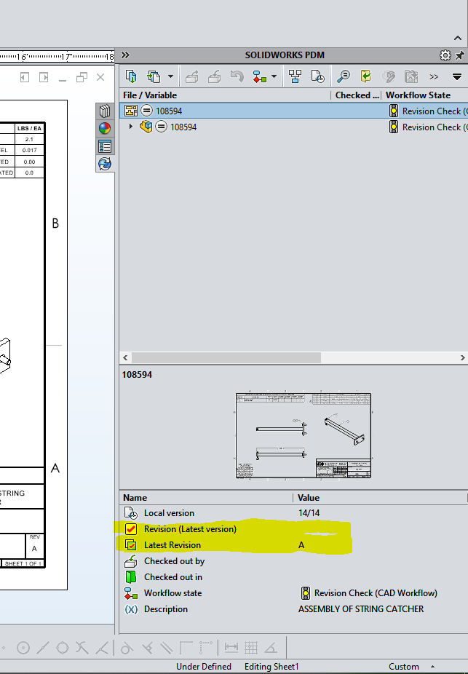Show more PDM toolbar commands chevron
The width and height of the screenshot is (468, 674).
coord(434,76)
